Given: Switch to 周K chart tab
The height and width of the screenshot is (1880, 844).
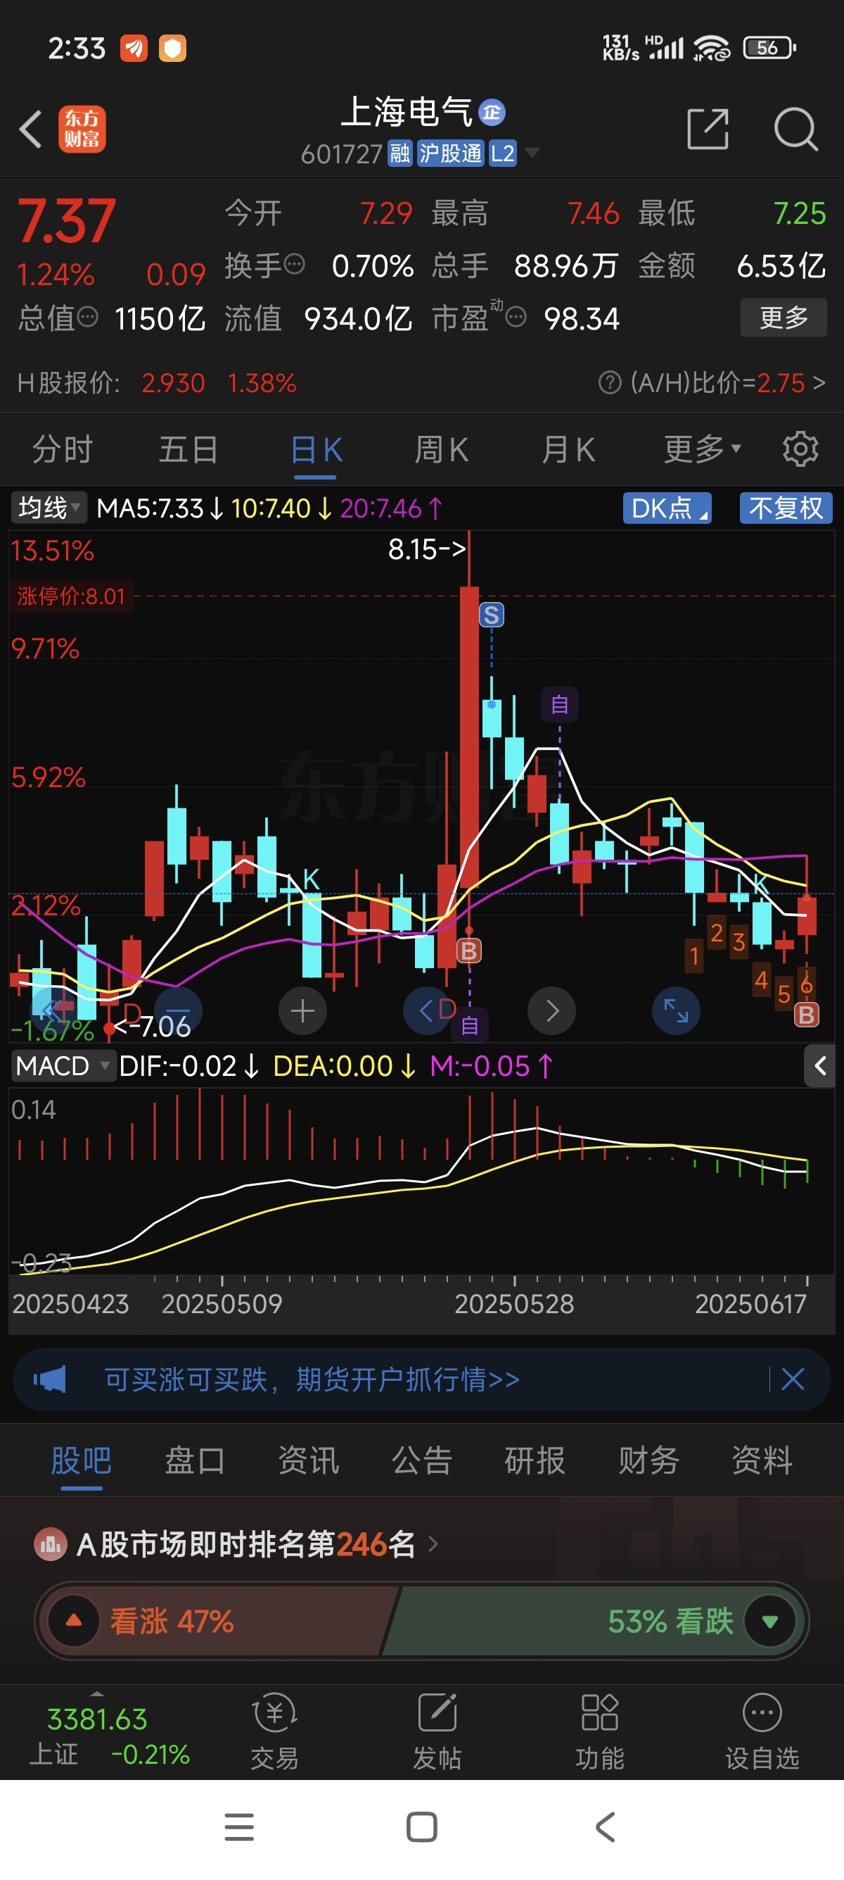Looking at the screenshot, I should pyautogui.click(x=442, y=449).
